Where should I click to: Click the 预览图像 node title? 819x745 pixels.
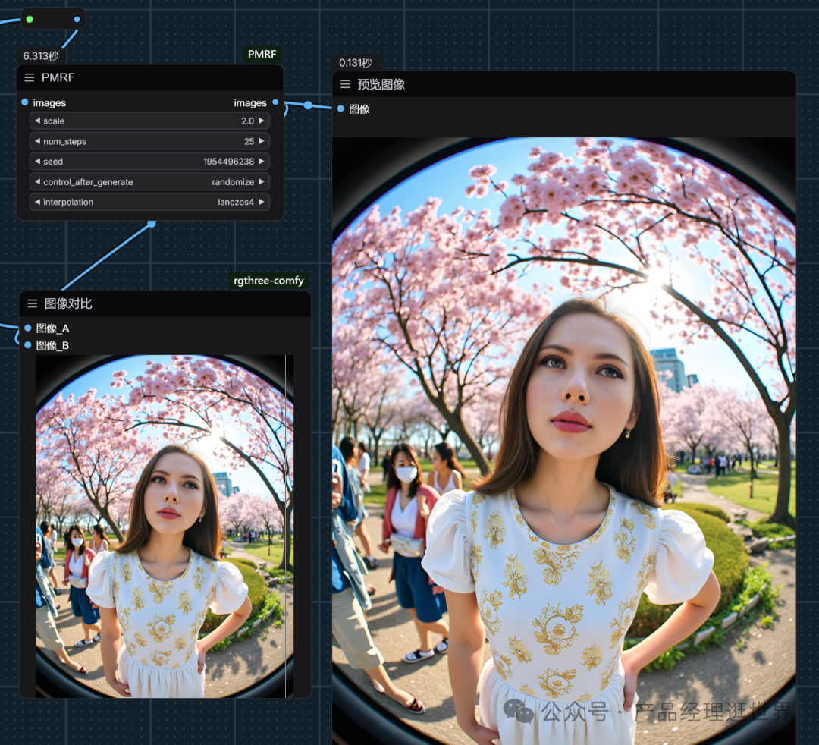pos(381,84)
